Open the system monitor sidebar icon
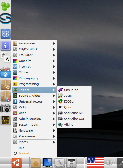The image size is (123, 168). tap(6, 120)
